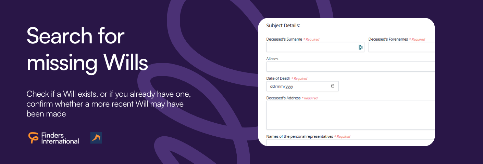Click the Subject Details heading
The width and height of the screenshot is (483, 164).
pos(283,26)
